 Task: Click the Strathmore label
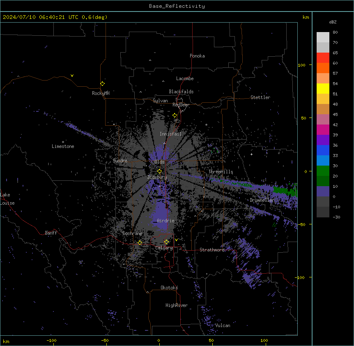pos(212,250)
